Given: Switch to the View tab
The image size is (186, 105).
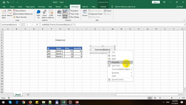Looking at the screenshot, I should pos(66,7).
